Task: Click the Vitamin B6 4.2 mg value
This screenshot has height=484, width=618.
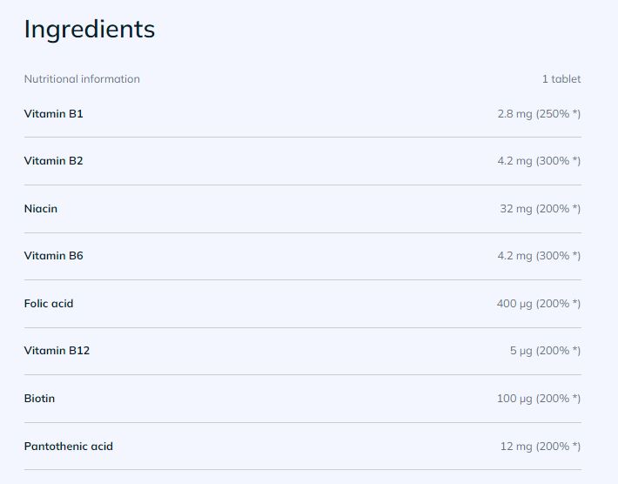Action: [x=514, y=256]
